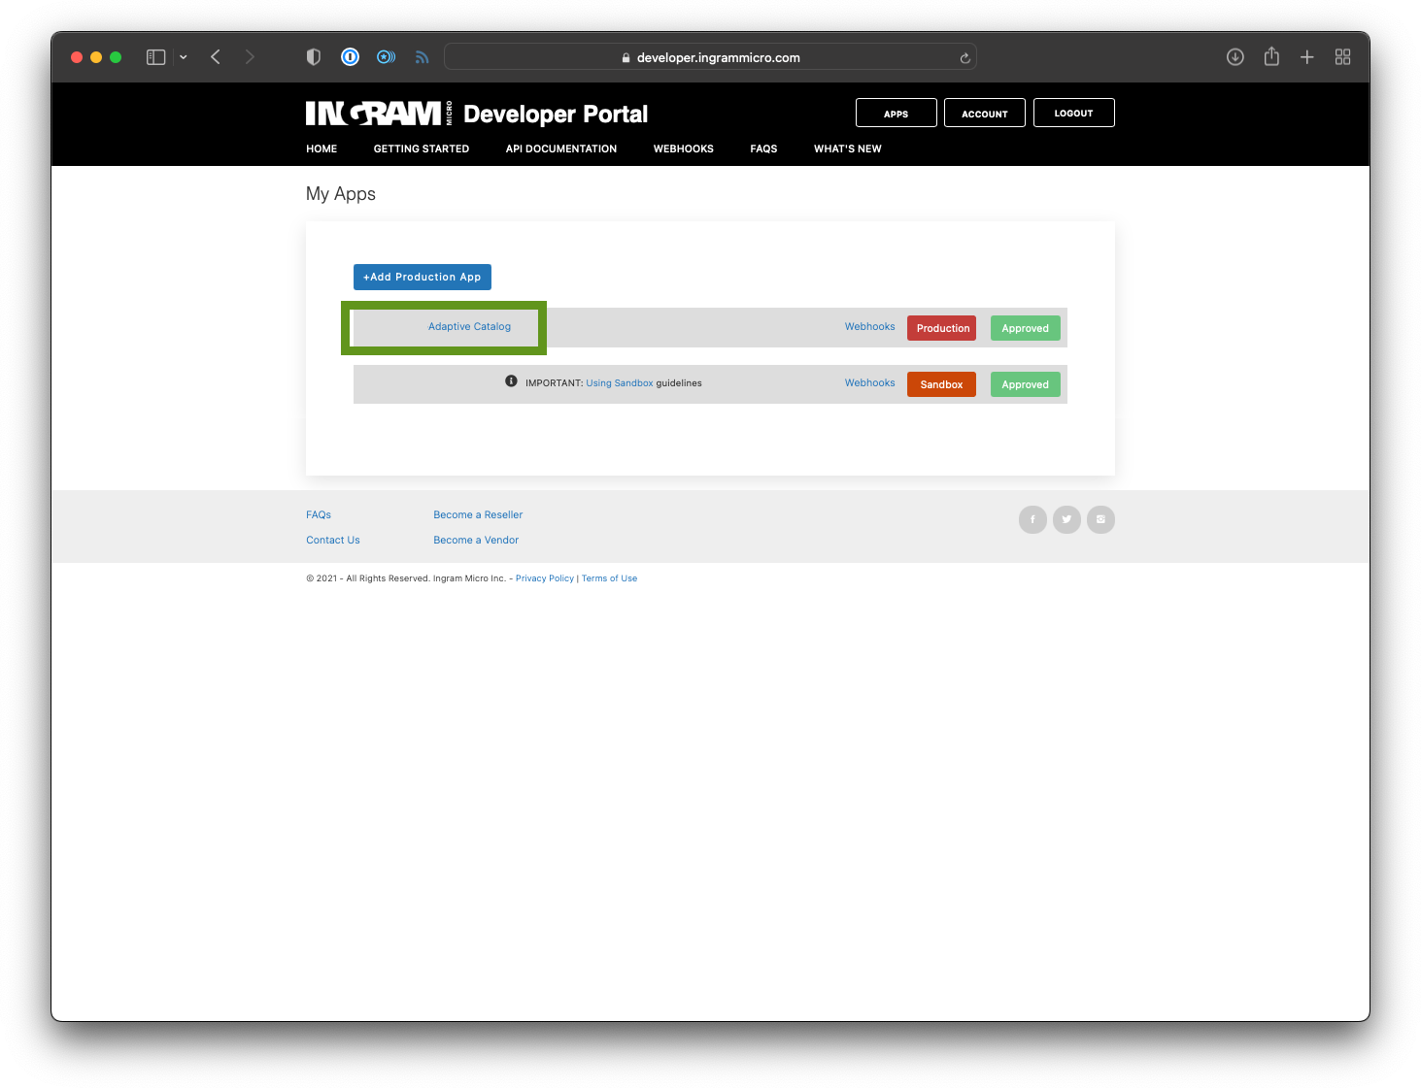Go back with the back arrow
The image size is (1421, 1088).
click(216, 57)
